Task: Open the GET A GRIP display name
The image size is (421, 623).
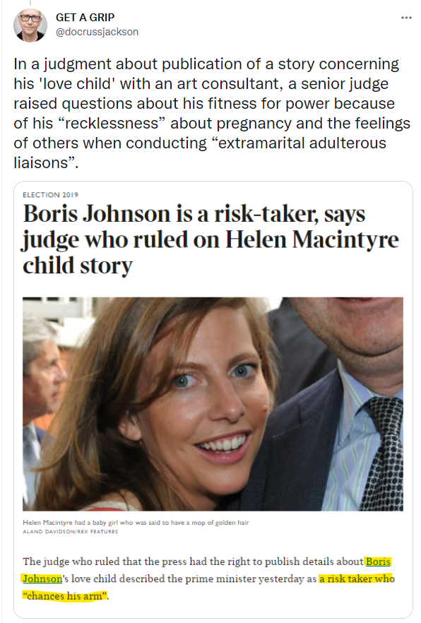Action: click(85, 18)
